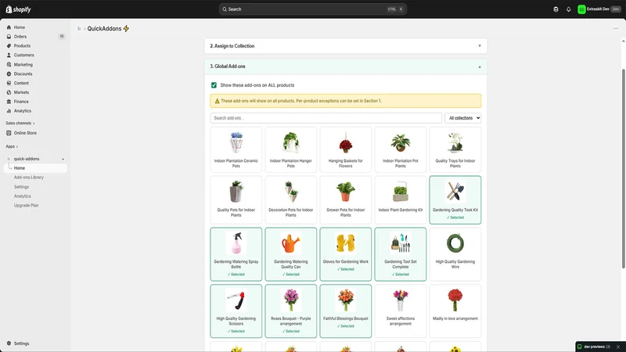This screenshot has width=626, height=352.
Task: Click the page vertical scrollbar
Action: point(623,168)
